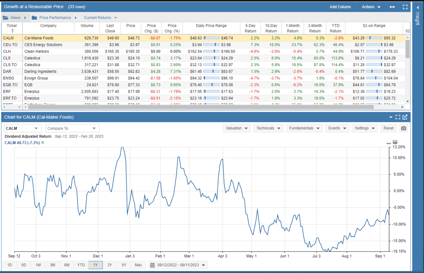This screenshot has height=273, width=424.
Task: Select the 3M time range
Action: click(52, 265)
